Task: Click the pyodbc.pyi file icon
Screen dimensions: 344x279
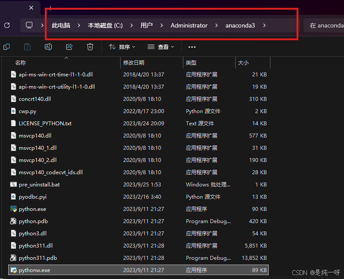Action: pyautogui.click(x=13, y=196)
